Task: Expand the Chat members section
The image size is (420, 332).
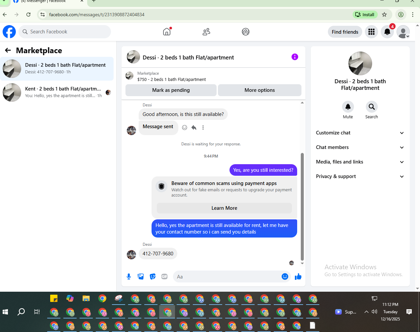Action: click(360, 147)
